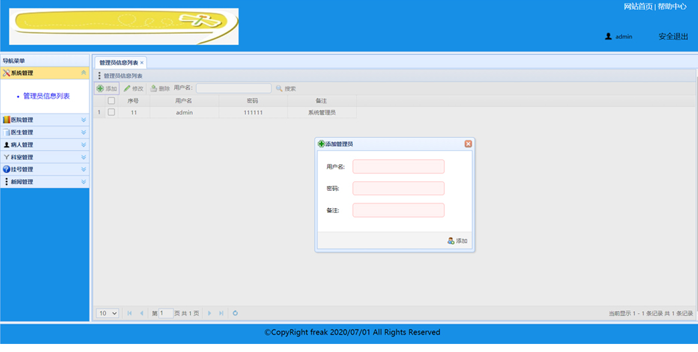Image resolution: width=698 pixels, height=352 pixels.
Task: Click the green 添加 toolbar button
Action: tap(107, 88)
